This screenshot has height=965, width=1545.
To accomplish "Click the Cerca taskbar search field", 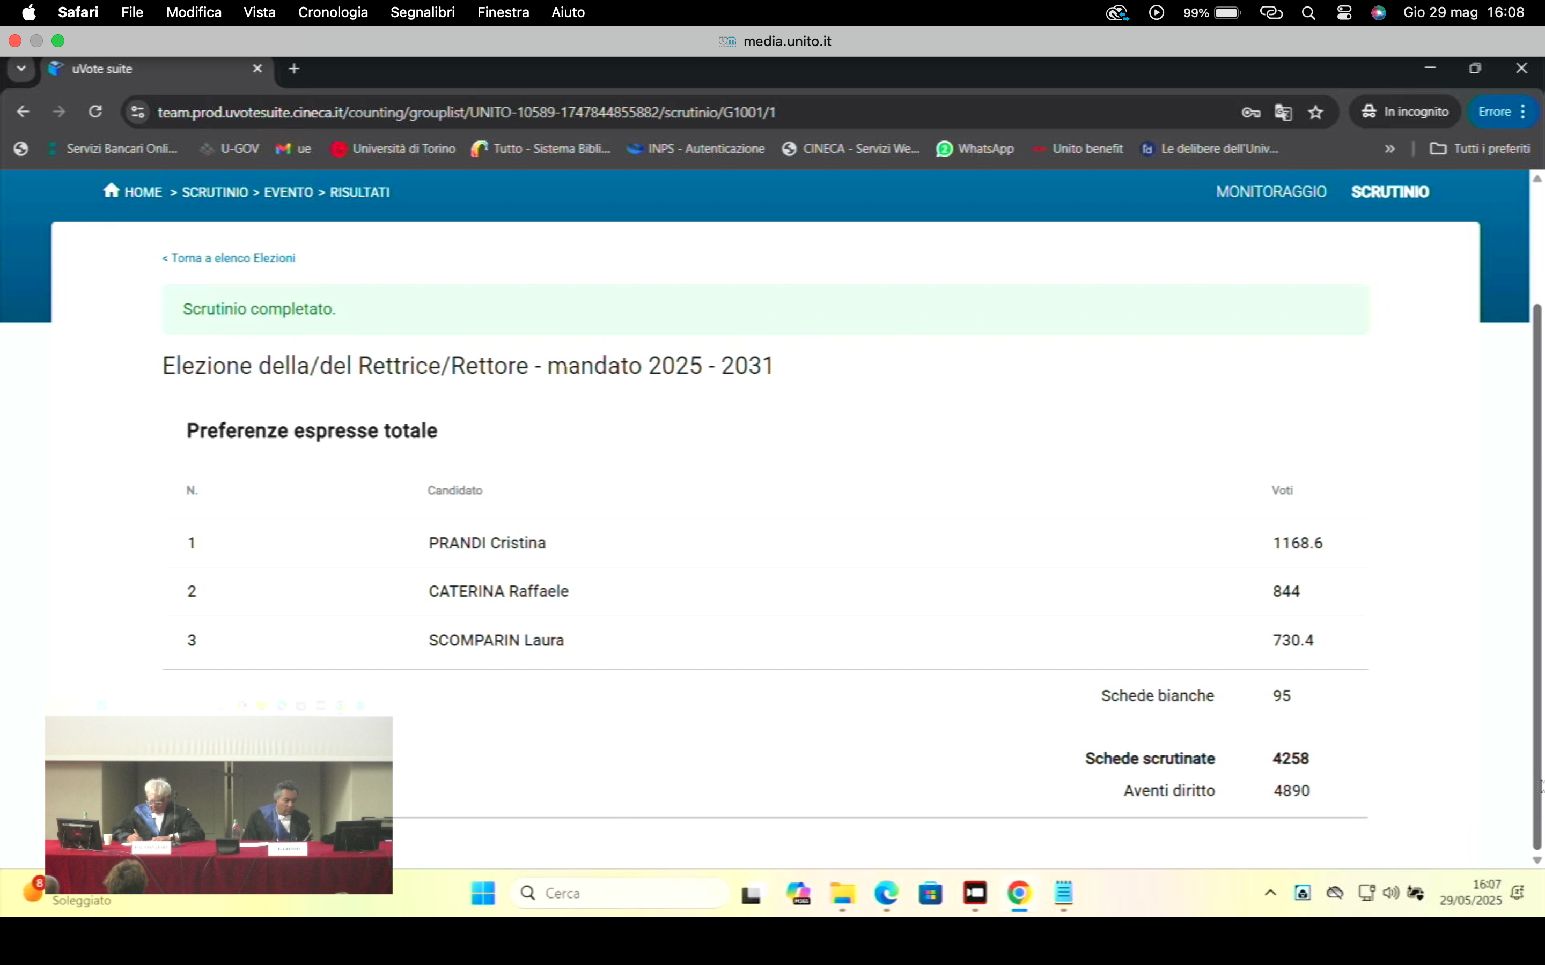I will click(x=619, y=893).
